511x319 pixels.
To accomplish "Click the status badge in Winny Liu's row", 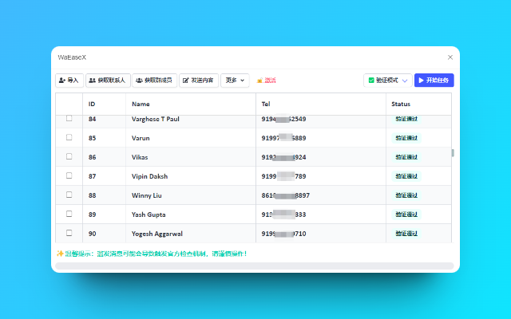I will [x=406, y=195].
